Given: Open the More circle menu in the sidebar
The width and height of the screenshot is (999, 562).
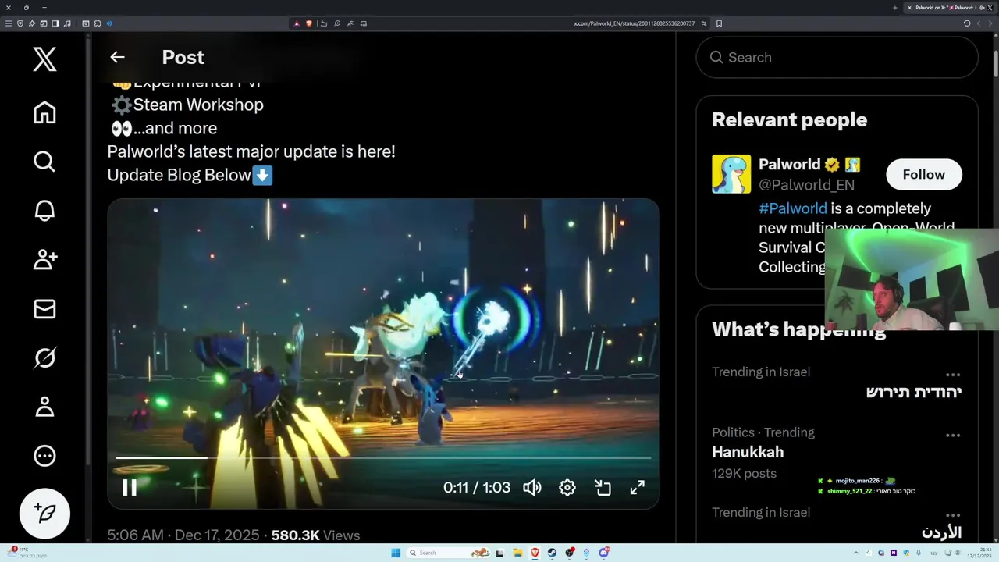Looking at the screenshot, I should click(44, 456).
